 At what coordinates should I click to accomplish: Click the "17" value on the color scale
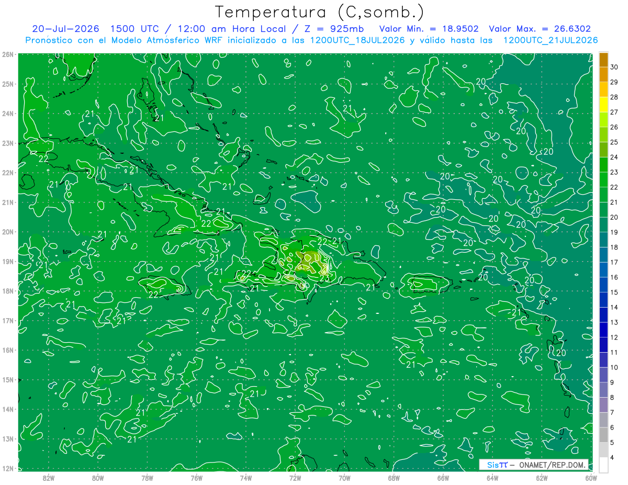pos(614,262)
